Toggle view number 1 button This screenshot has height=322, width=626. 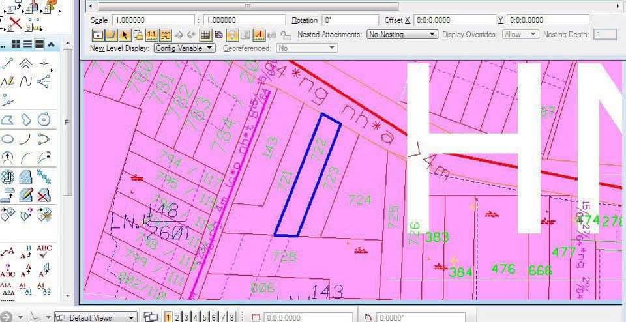coord(168,317)
